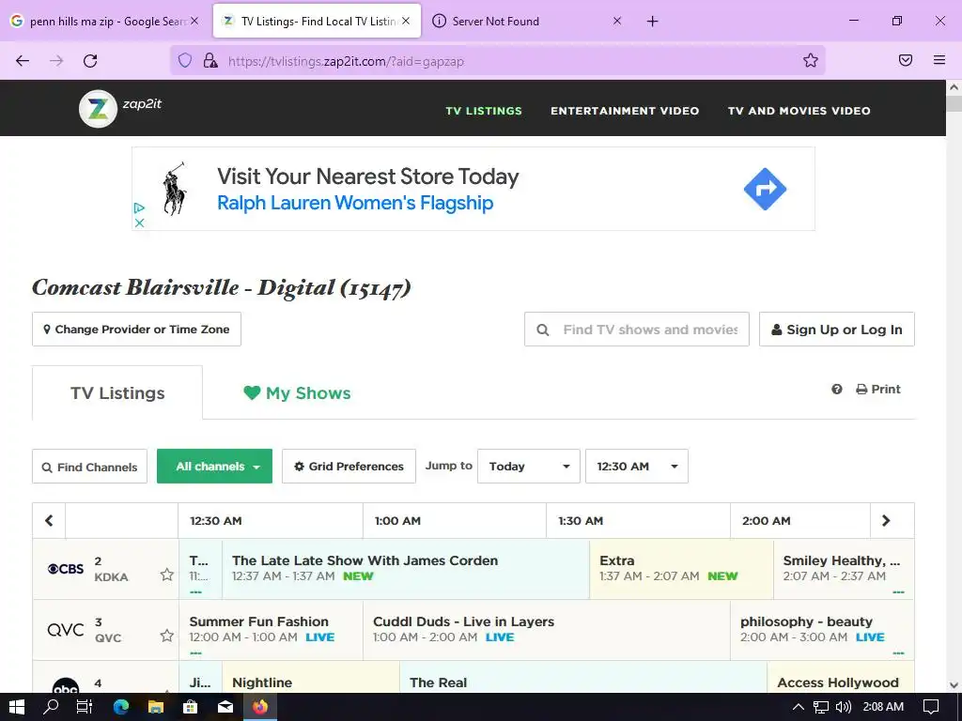962x721 pixels.
Task: Open the notification center icon
Action: [x=931, y=707]
